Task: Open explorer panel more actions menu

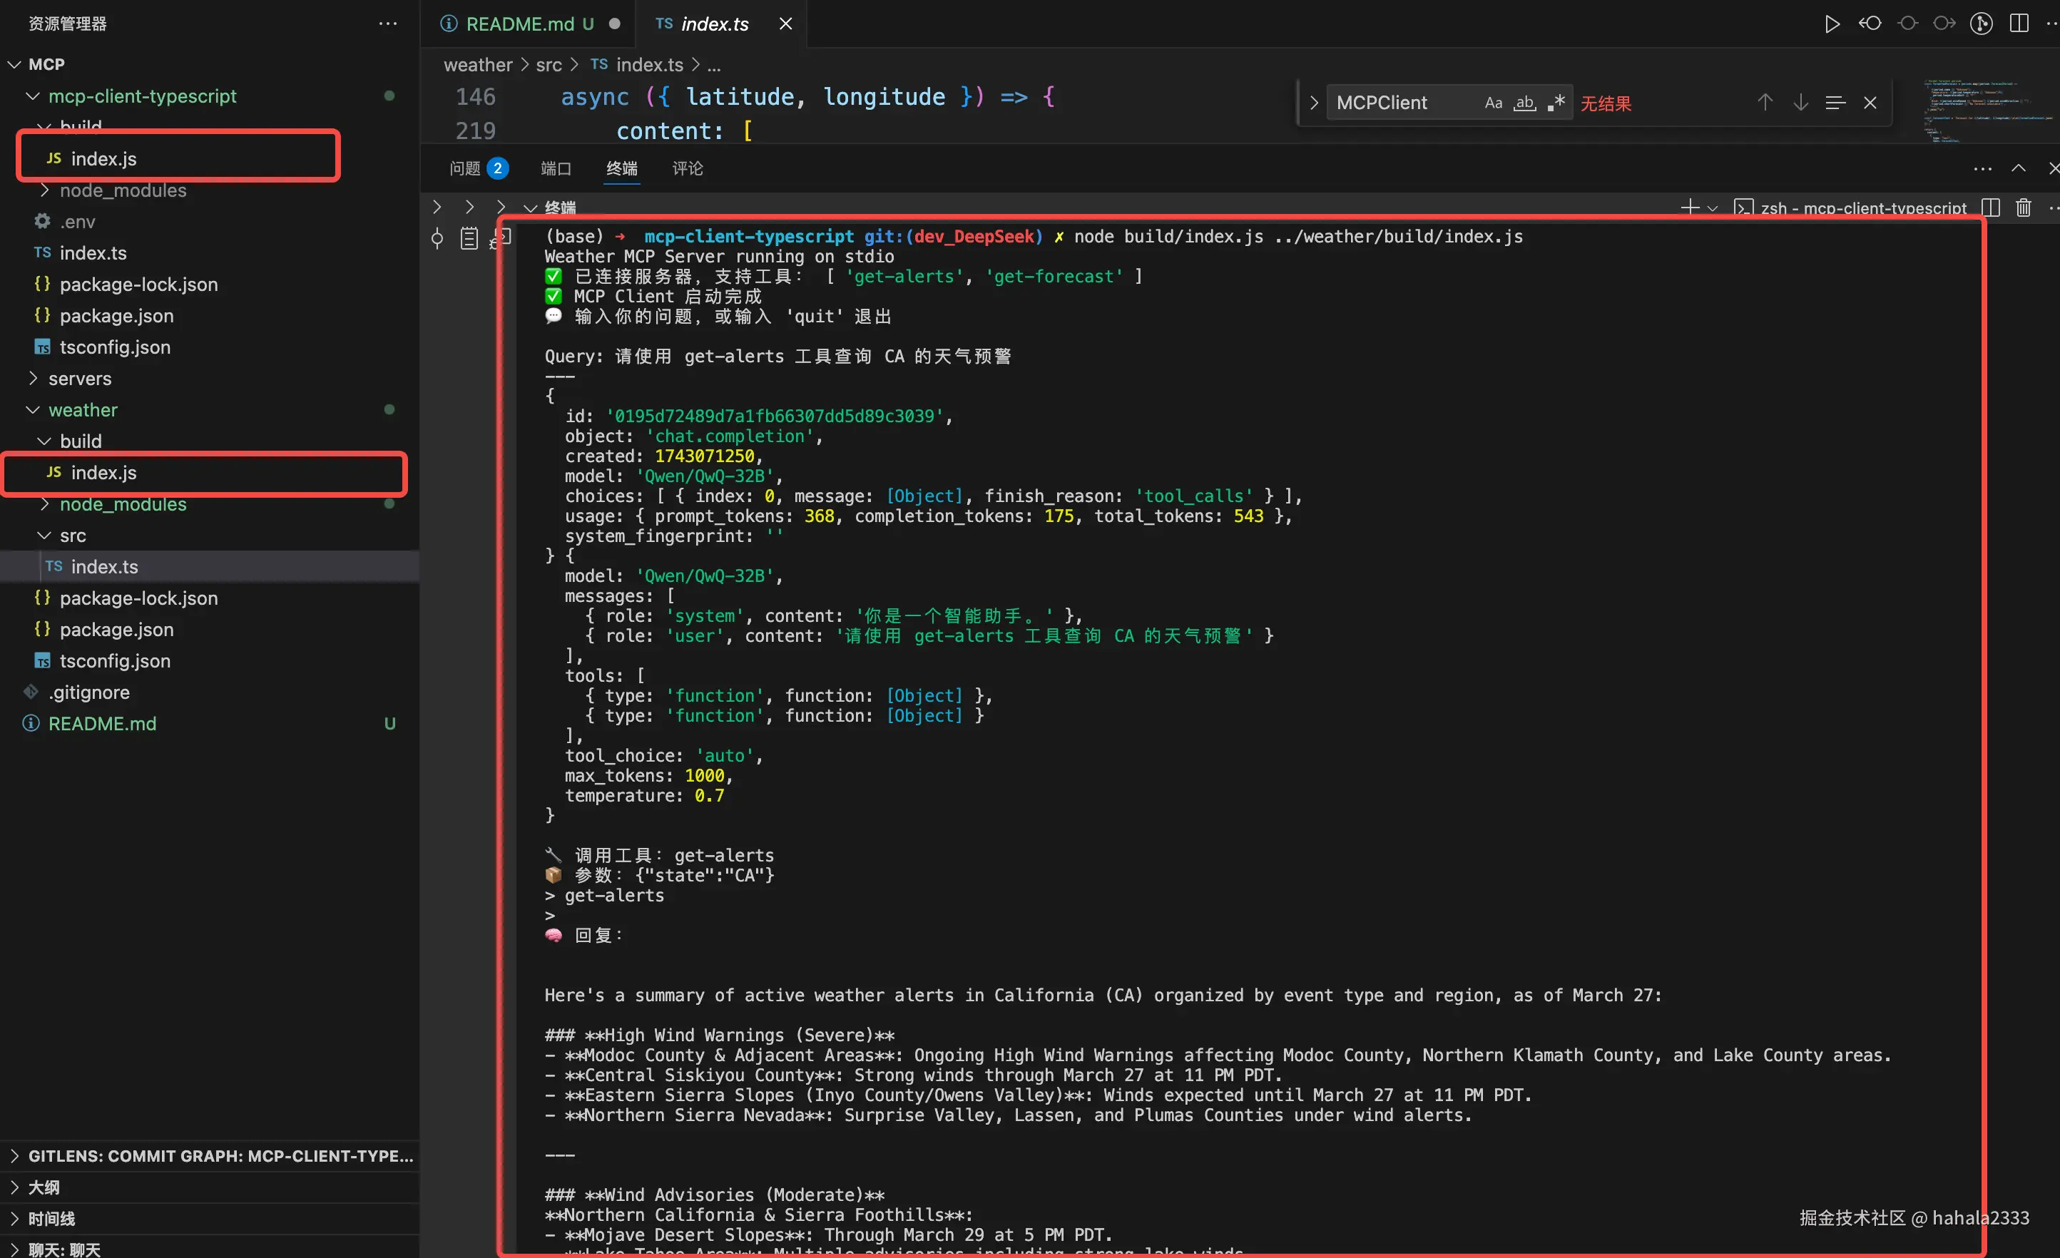Action: [387, 24]
